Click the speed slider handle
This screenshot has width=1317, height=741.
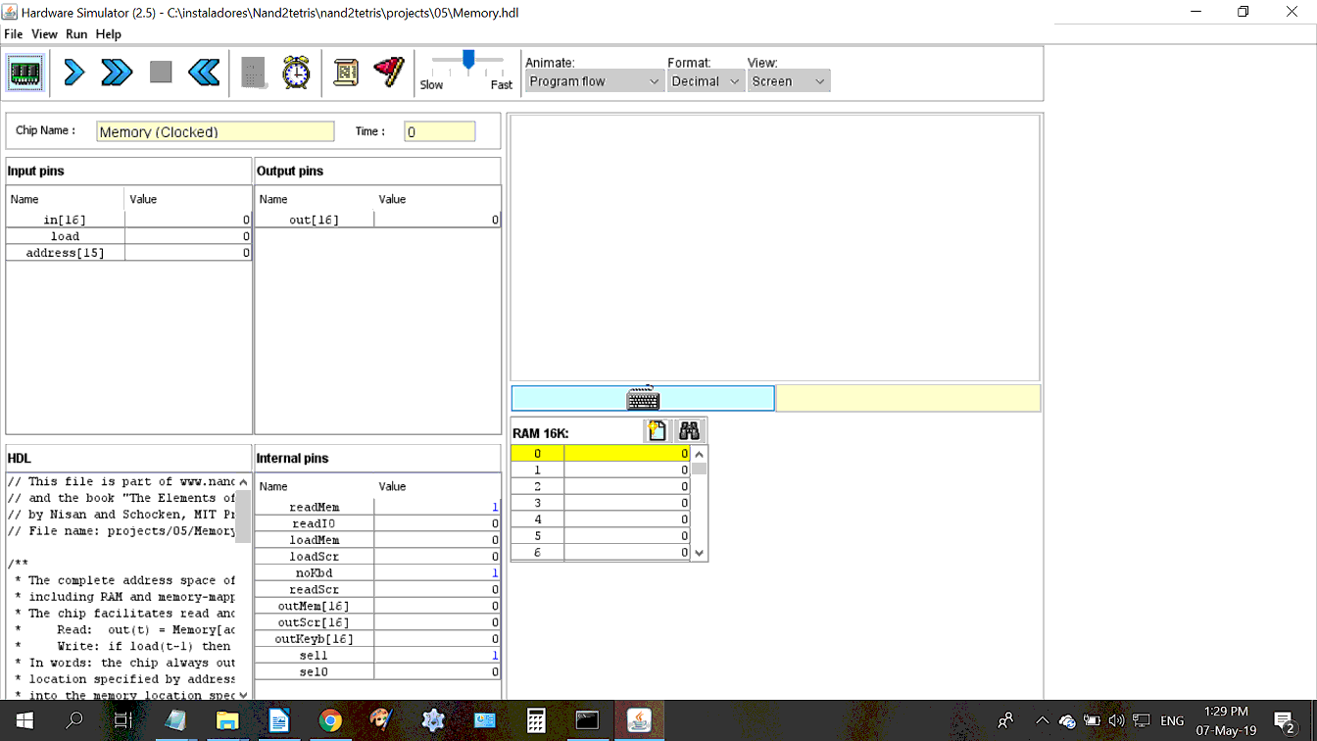click(468, 61)
